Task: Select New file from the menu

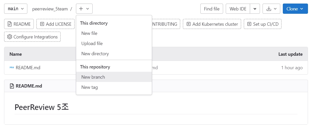Action: (89, 33)
